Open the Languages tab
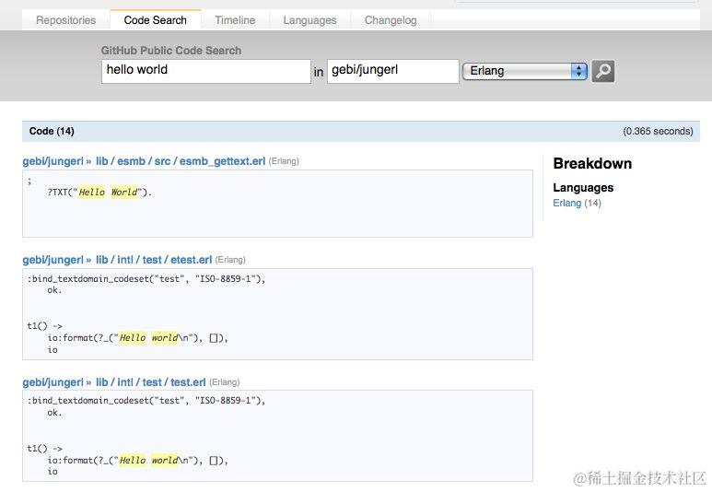712x492 pixels. tap(310, 20)
